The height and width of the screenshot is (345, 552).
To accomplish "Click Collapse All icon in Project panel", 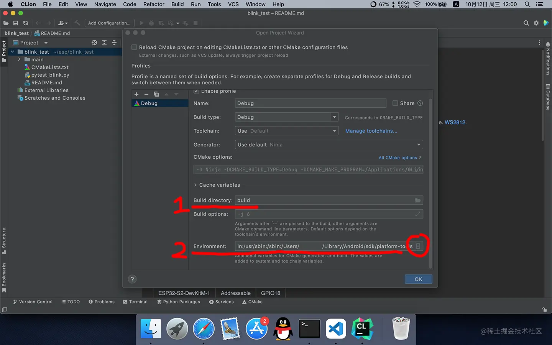I will pyautogui.click(x=114, y=43).
